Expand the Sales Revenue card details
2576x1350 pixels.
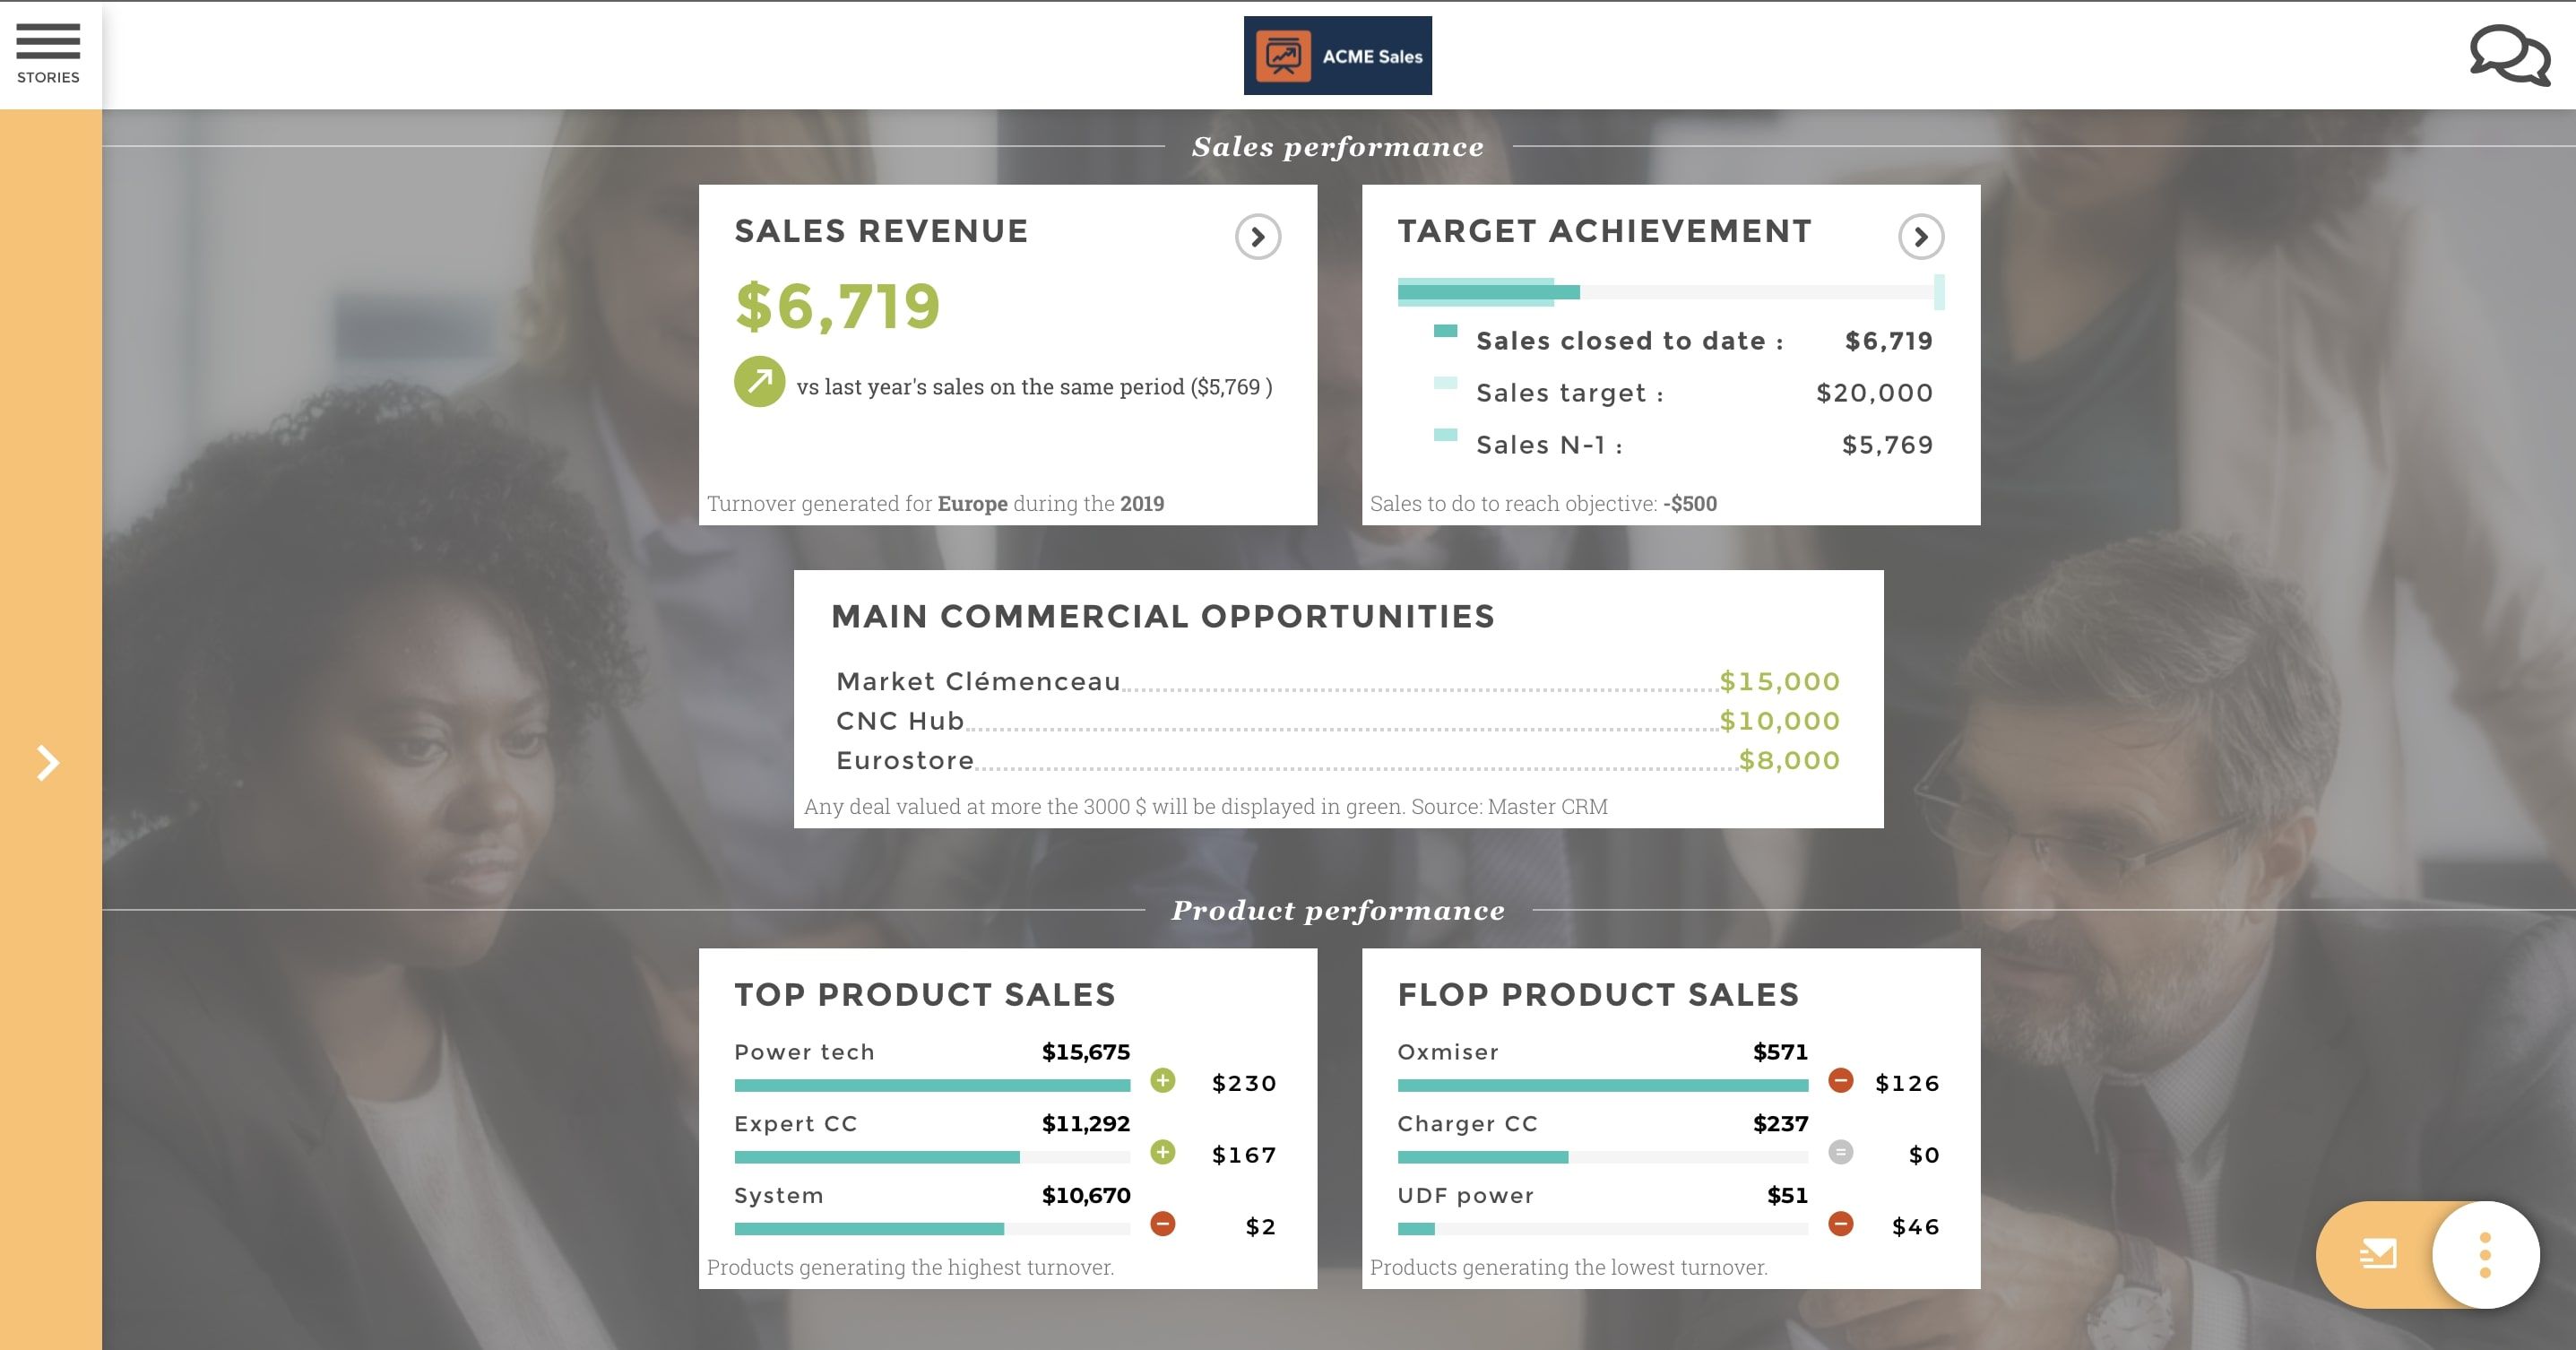pyautogui.click(x=1257, y=237)
